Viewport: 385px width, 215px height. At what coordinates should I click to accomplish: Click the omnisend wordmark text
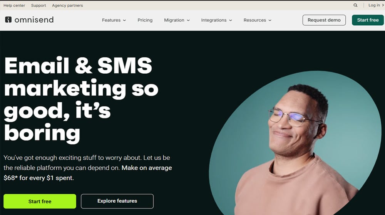pyautogui.click(x=34, y=20)
